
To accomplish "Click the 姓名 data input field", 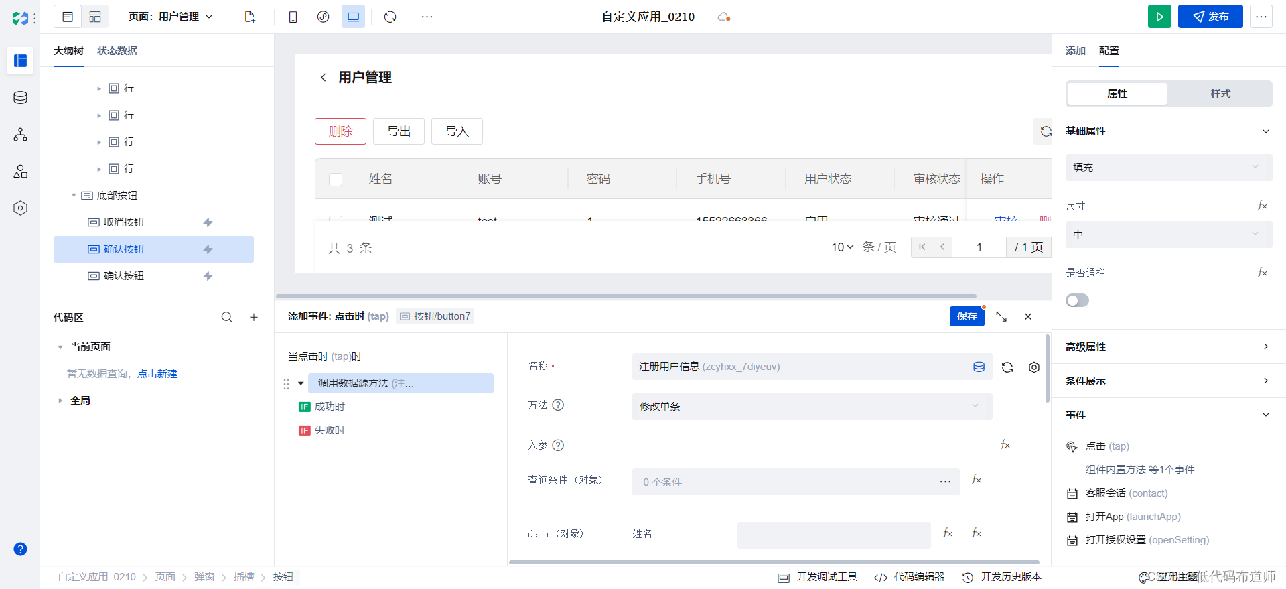I will 834,535.
